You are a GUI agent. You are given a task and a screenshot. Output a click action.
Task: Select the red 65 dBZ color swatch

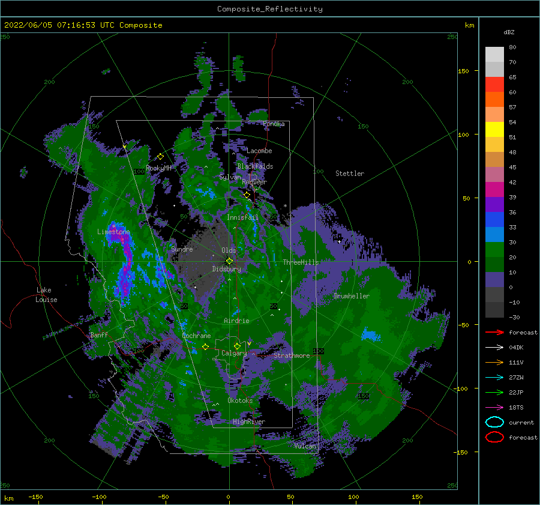[494, 84]
